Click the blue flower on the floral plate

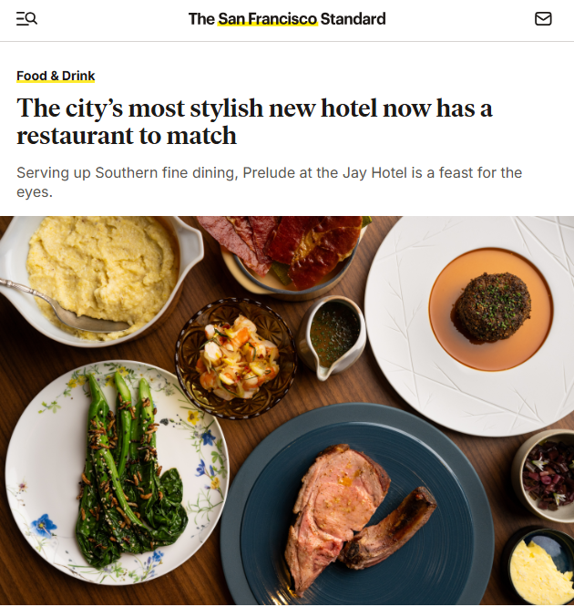[x=44, y=525]
